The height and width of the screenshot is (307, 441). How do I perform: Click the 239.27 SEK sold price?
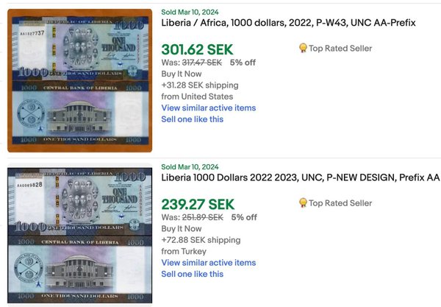pyautogui.click(x=197, y=205)
